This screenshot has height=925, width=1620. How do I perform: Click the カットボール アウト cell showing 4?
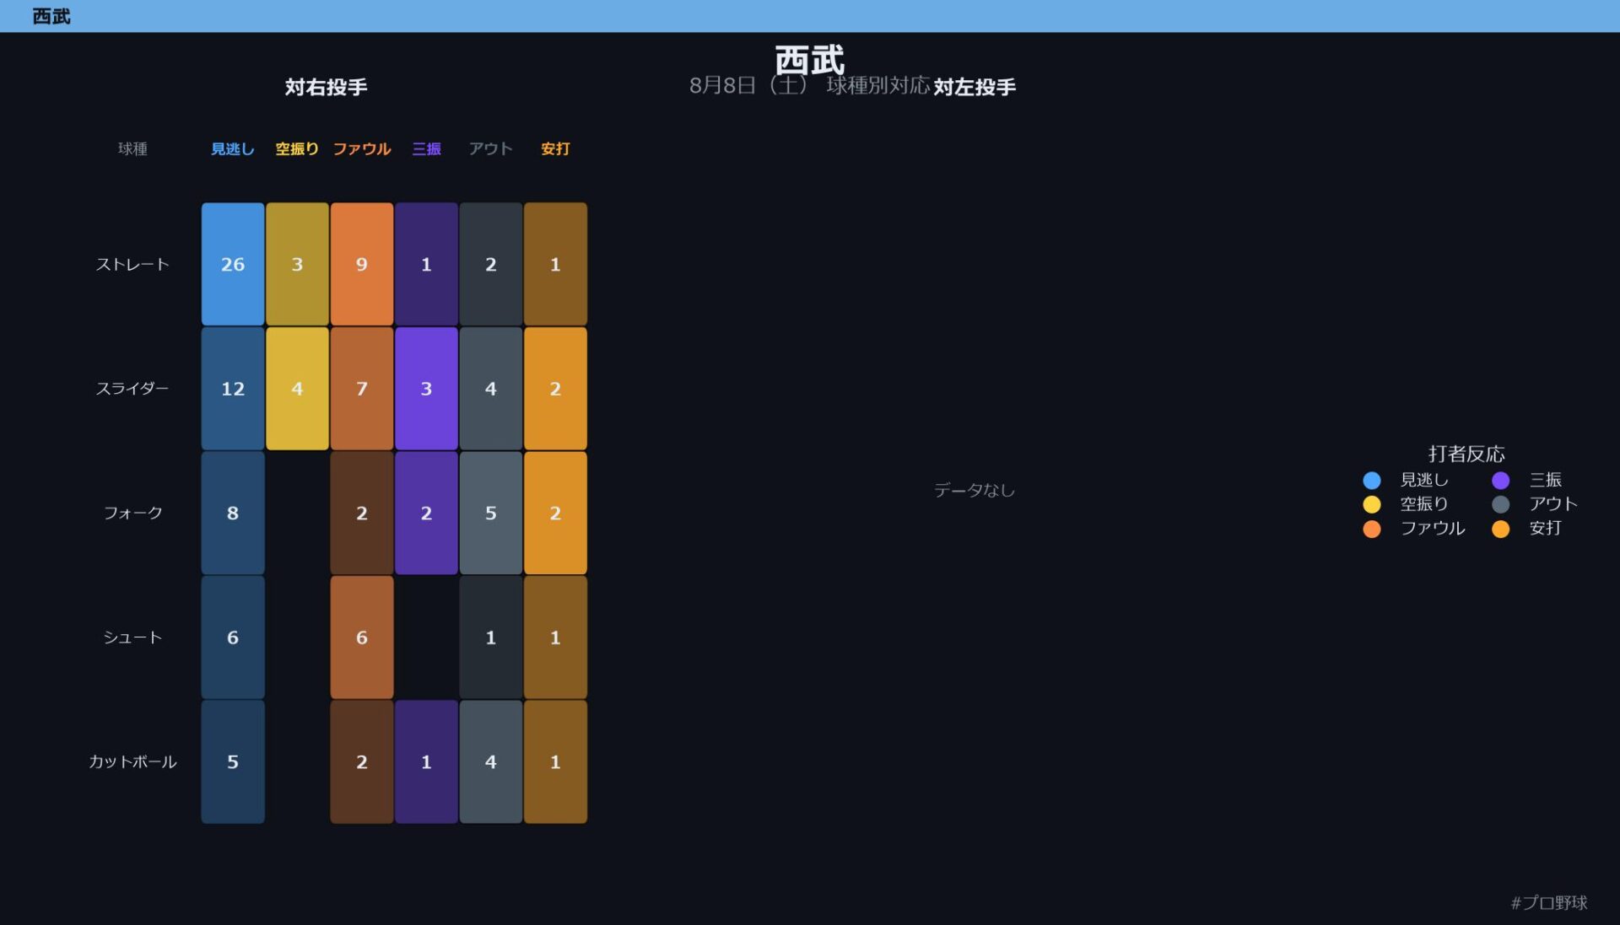tap(491, 761)
